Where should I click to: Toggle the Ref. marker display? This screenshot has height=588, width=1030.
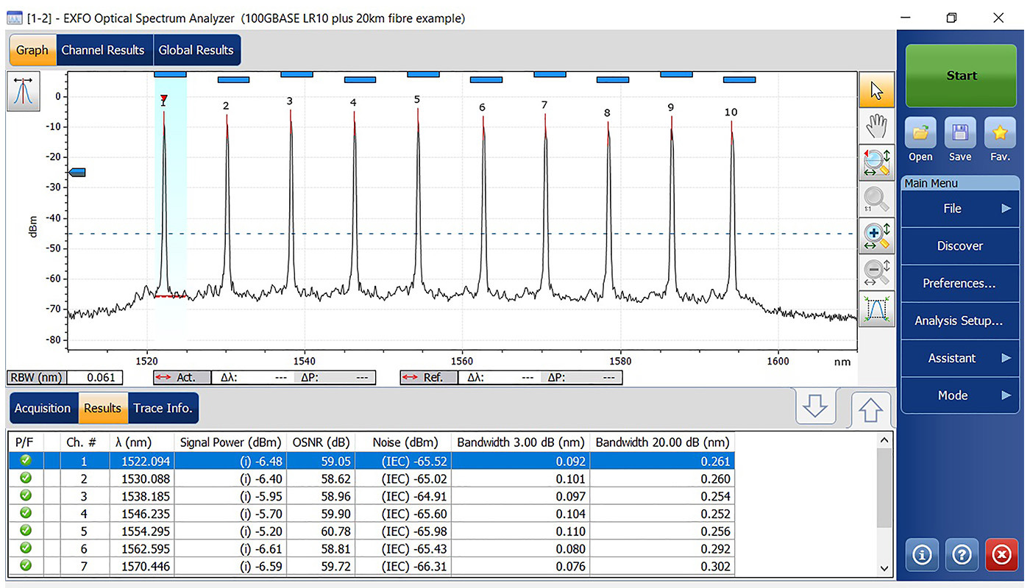pyautogui.click(x=427, y=377)
